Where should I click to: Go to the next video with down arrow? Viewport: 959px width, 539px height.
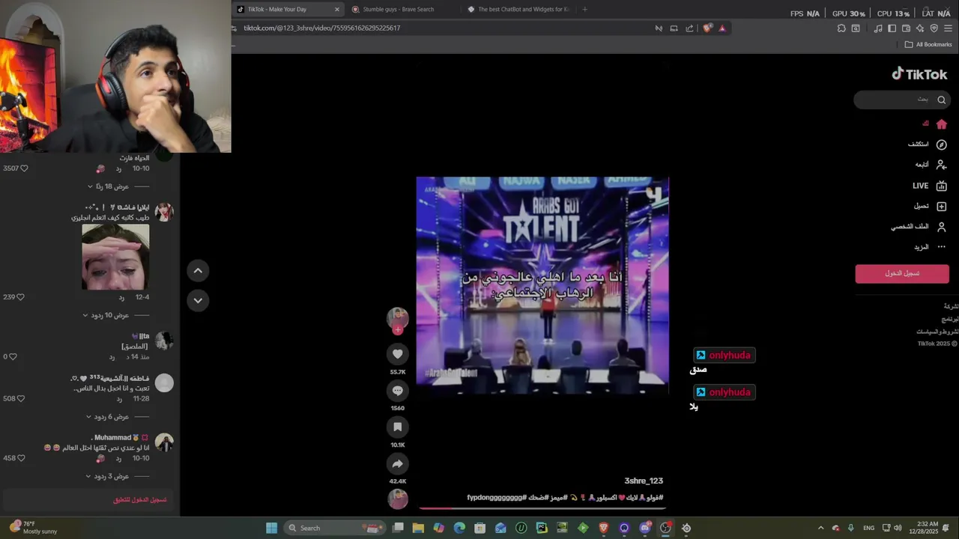pyautogui.click(x=198, y=300)
